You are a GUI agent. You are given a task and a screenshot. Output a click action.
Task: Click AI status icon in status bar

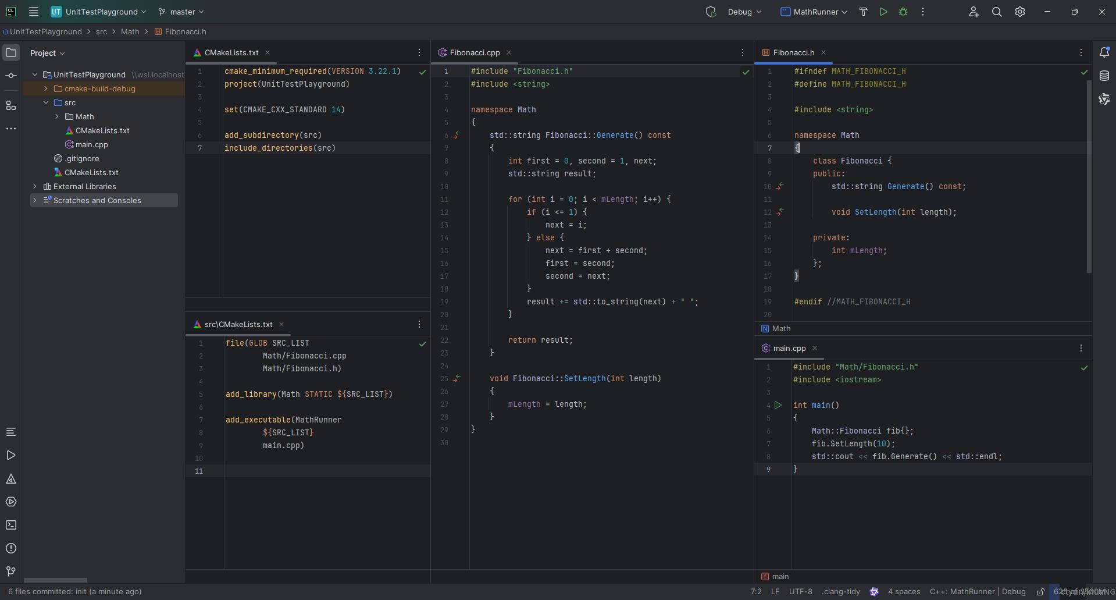click(x=874, y=592)
